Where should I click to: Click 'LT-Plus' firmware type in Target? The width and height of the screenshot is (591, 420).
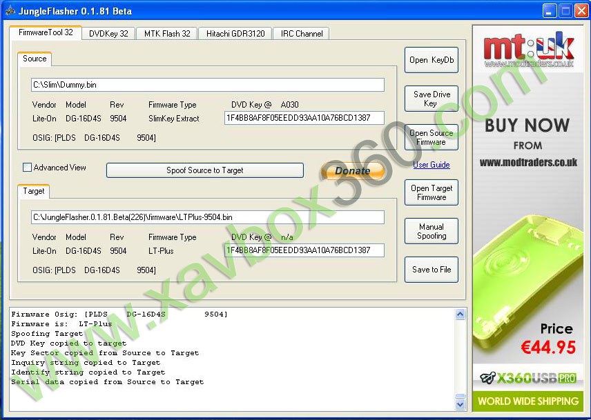[x=161, y=251]
